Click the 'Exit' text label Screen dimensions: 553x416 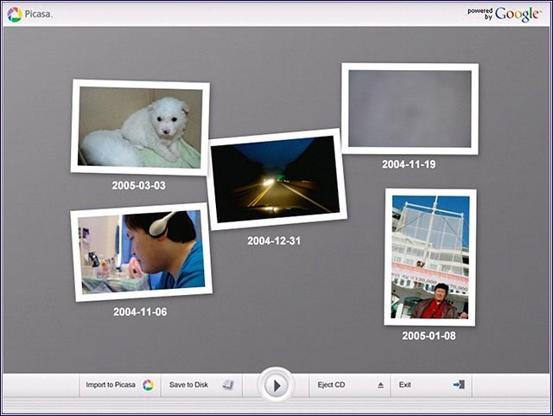point(404,385)
